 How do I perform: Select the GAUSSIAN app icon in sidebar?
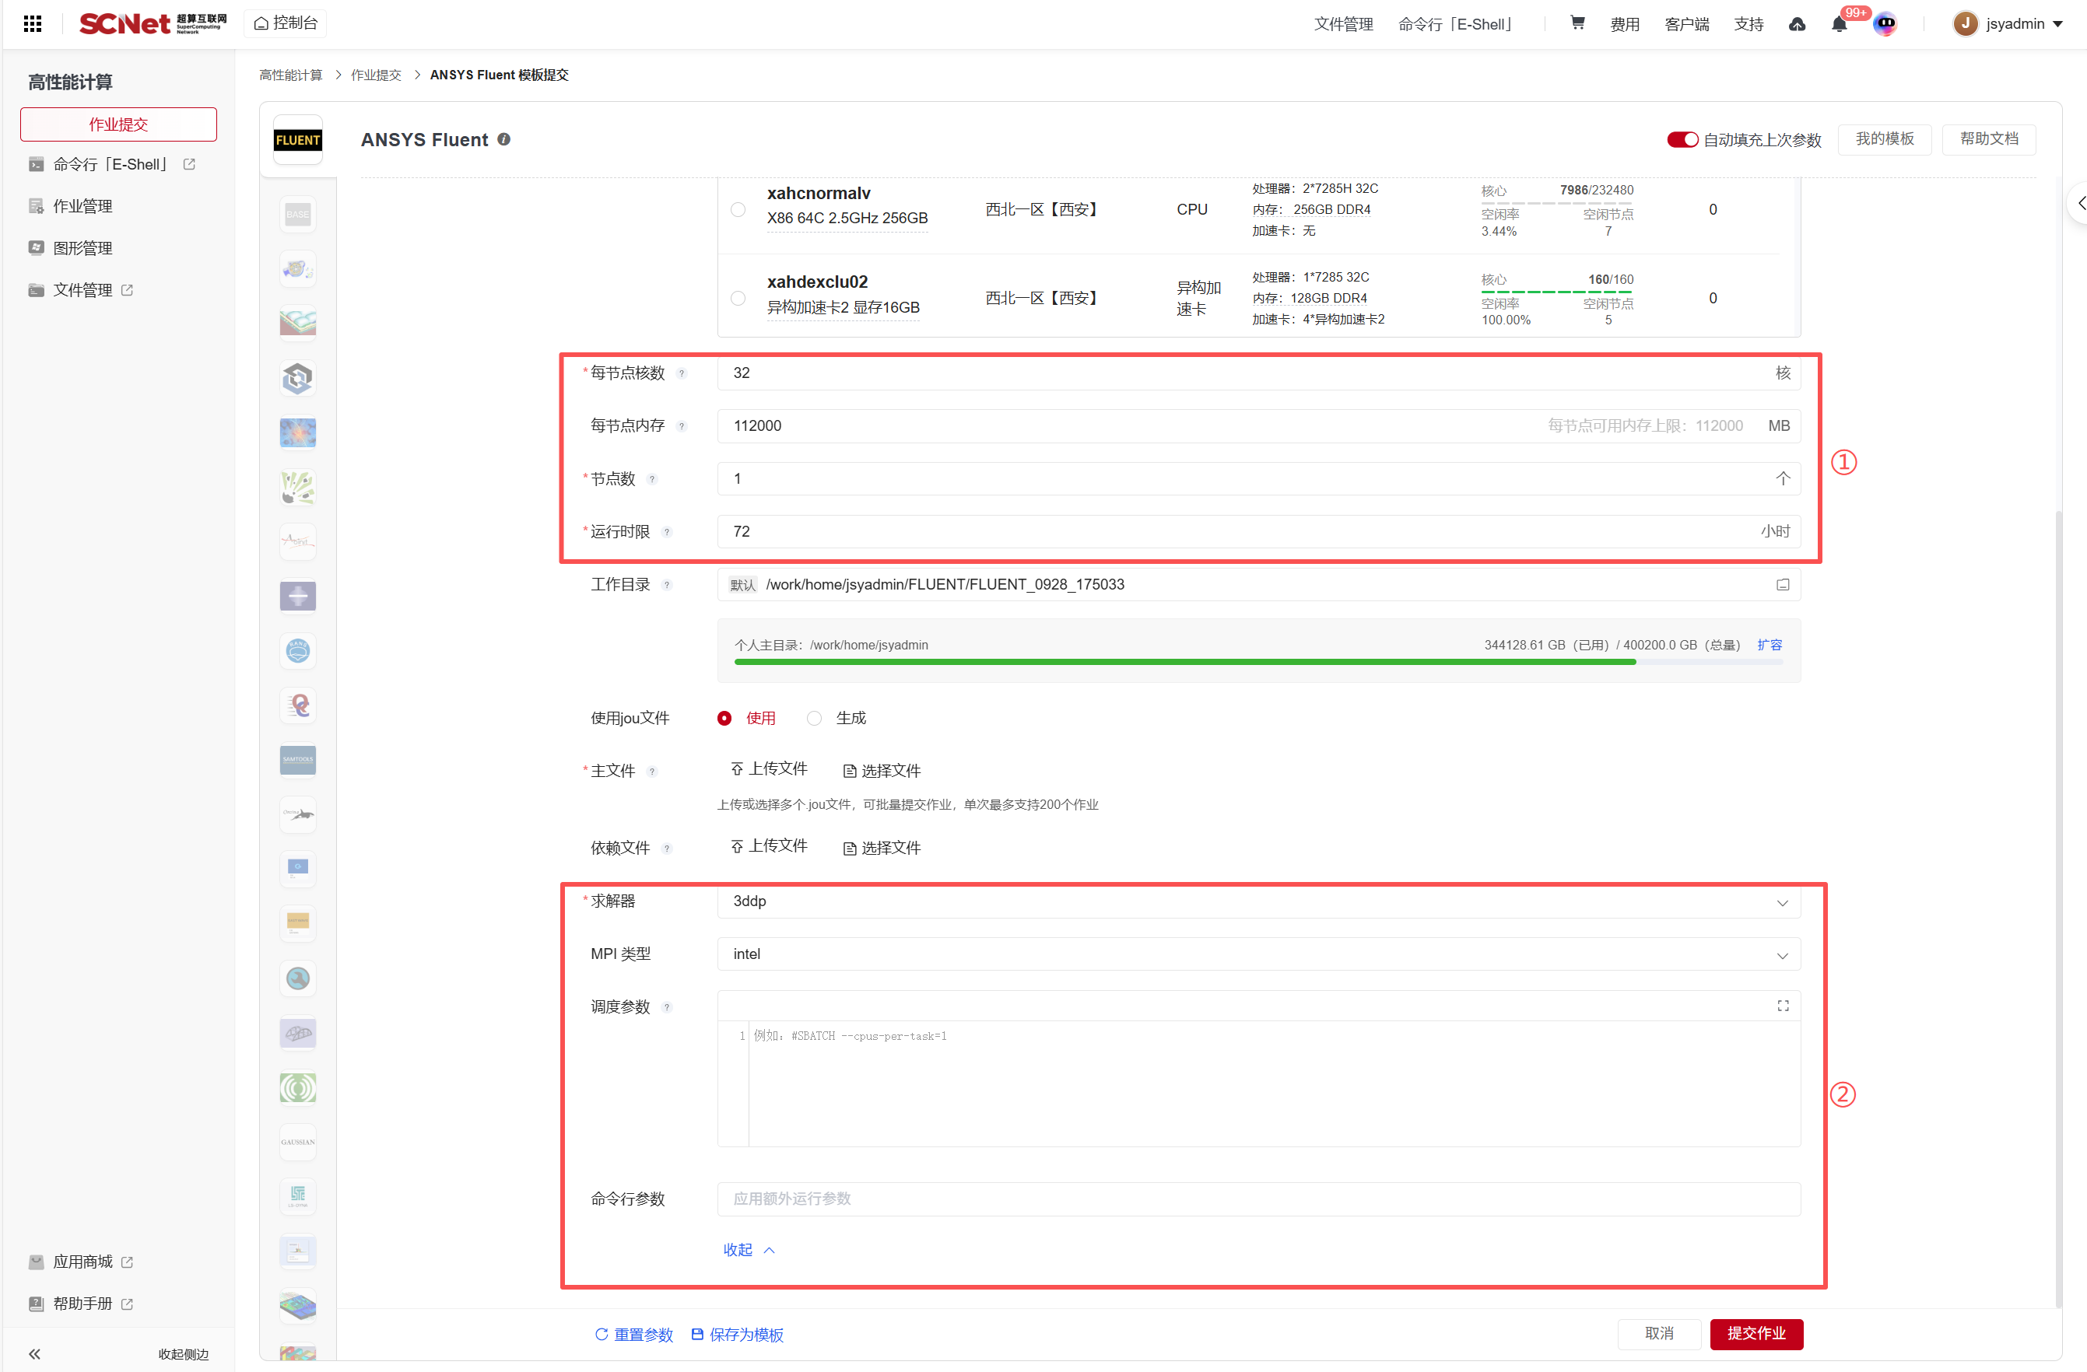tap(297, 1143)
